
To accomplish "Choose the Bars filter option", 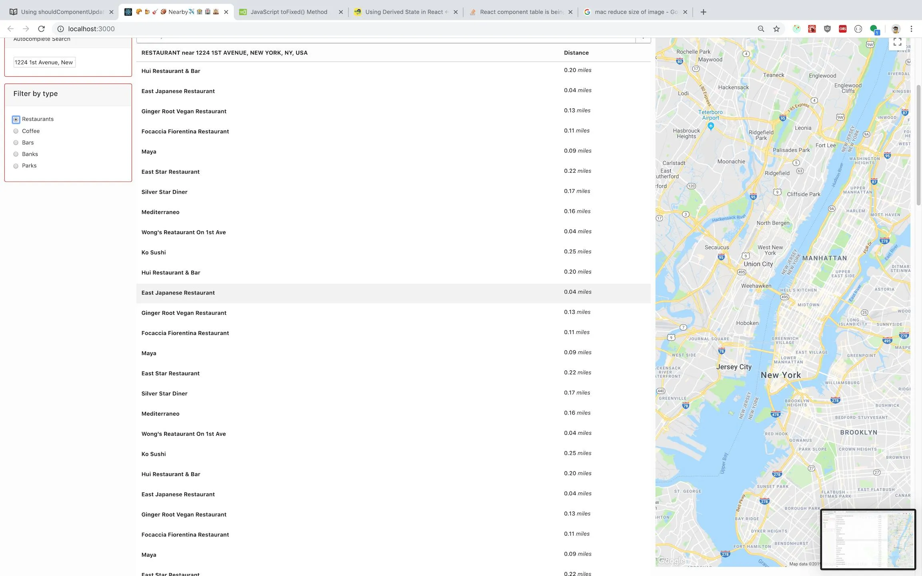I will click(16, 143).
